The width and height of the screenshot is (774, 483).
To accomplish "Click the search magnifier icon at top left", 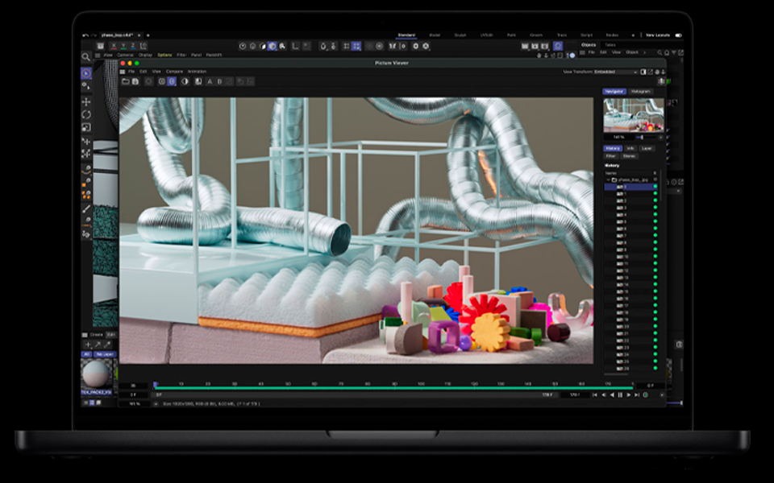I will [x=86, y=57].
